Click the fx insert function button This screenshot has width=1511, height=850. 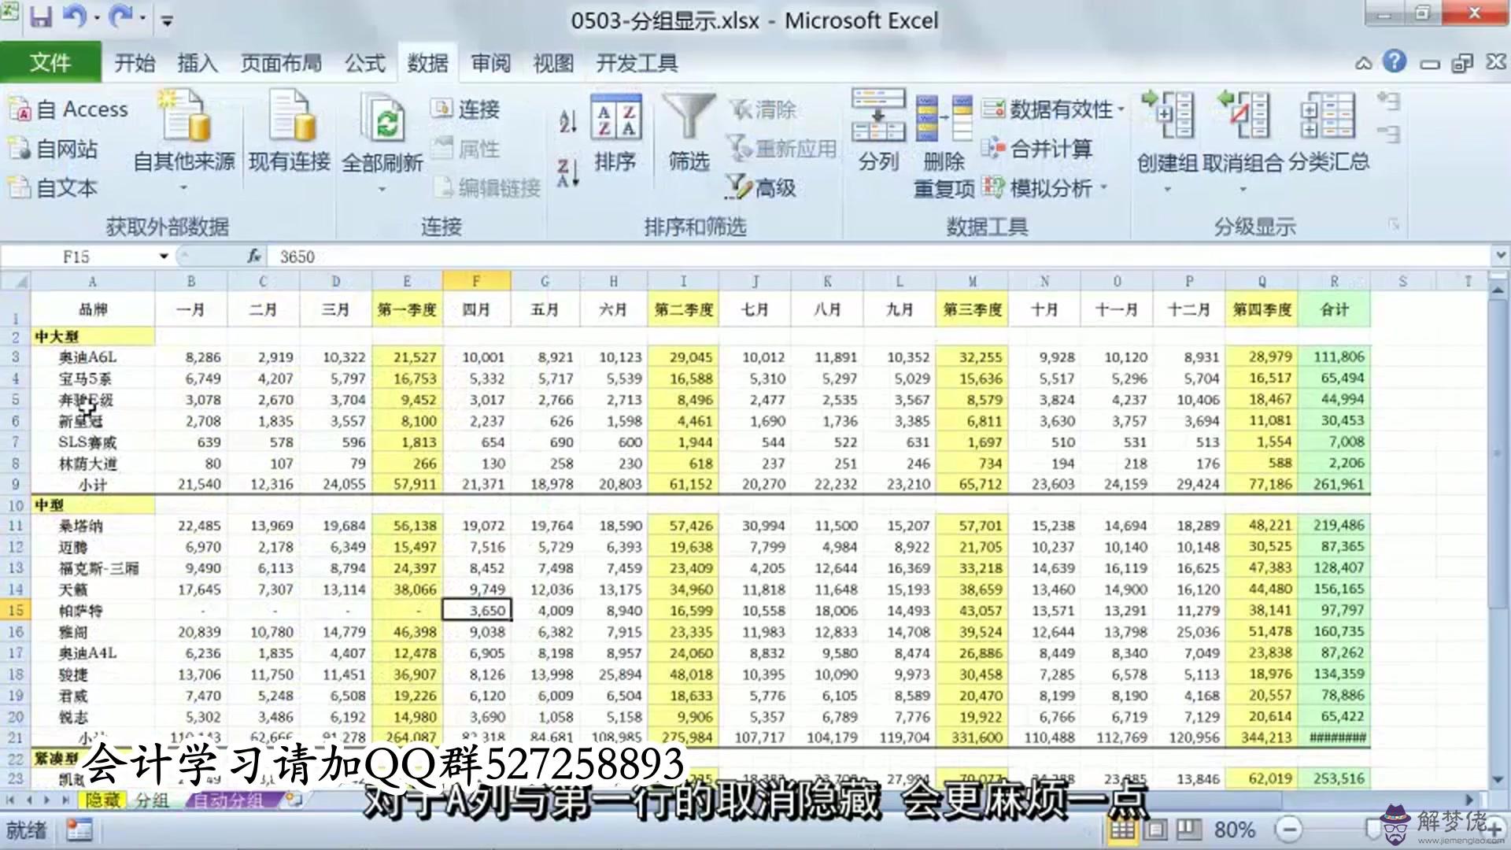click(253, 257)
